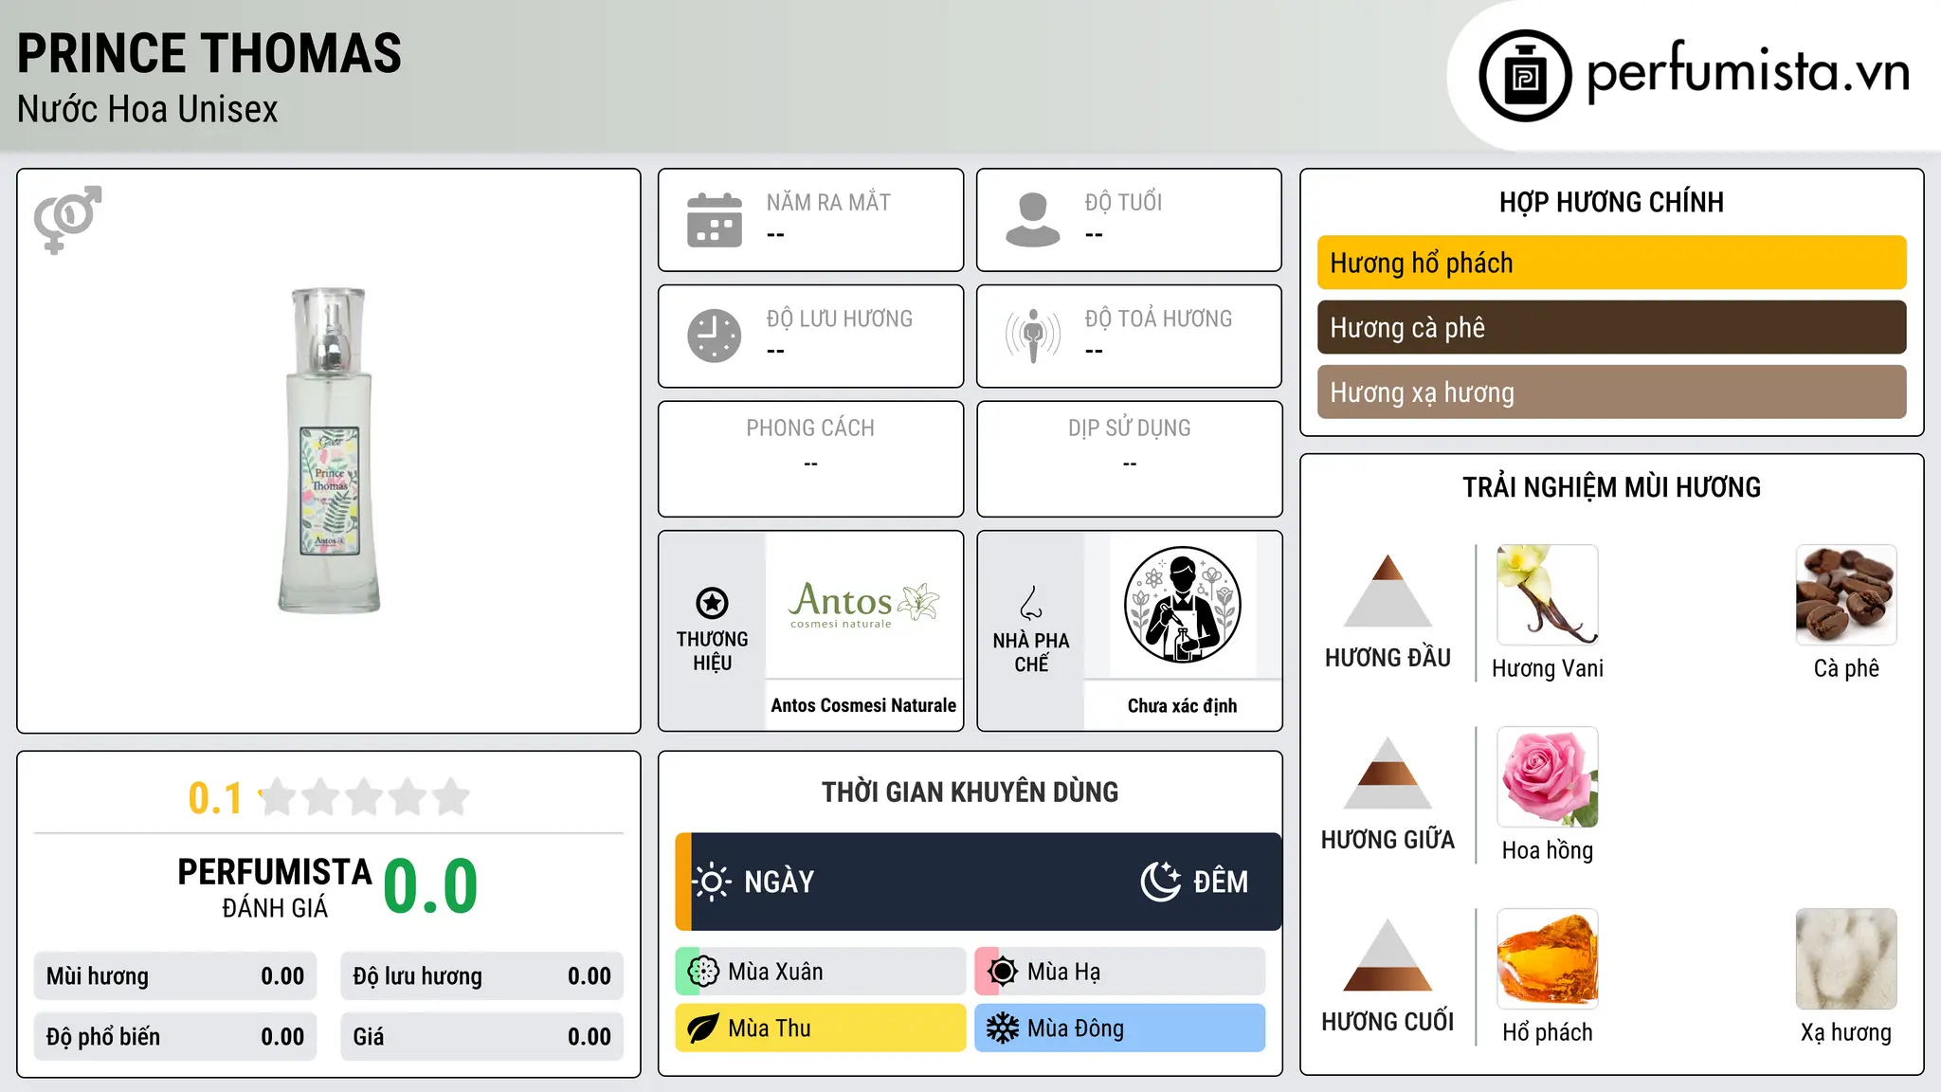Click the sillage icon beside Độ toả hương
This screenshot has height=1092, width=1941.
pos(1033,336)
